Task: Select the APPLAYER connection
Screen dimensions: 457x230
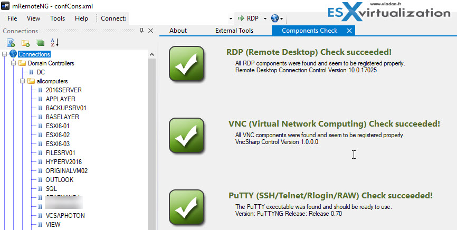Action: (61, 99)
